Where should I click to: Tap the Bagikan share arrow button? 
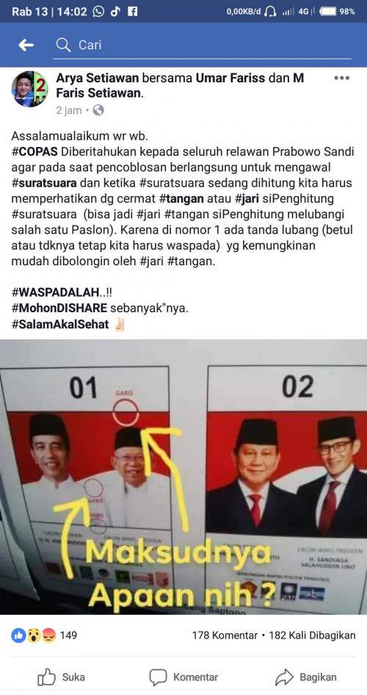tap(305, 677)
